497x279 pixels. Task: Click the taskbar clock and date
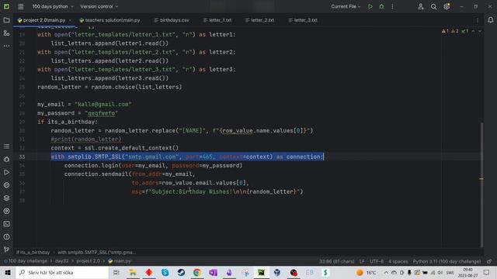pyautogui.click(x=467, y=272)
